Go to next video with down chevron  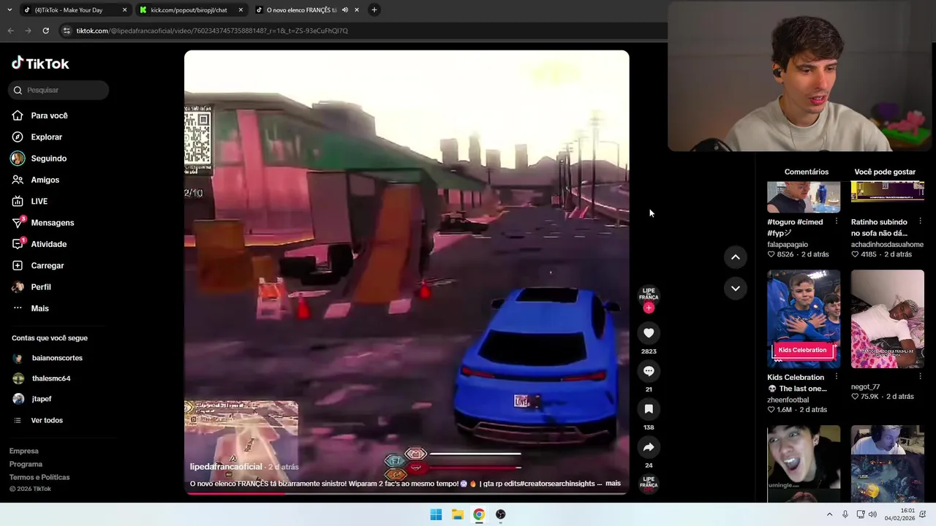coord(735,289)
